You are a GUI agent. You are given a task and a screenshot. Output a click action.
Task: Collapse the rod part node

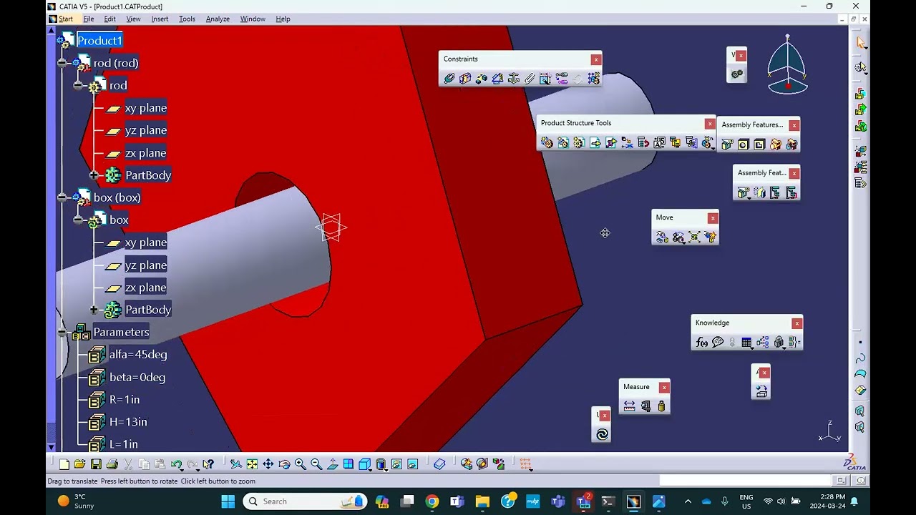coord(78,85)
